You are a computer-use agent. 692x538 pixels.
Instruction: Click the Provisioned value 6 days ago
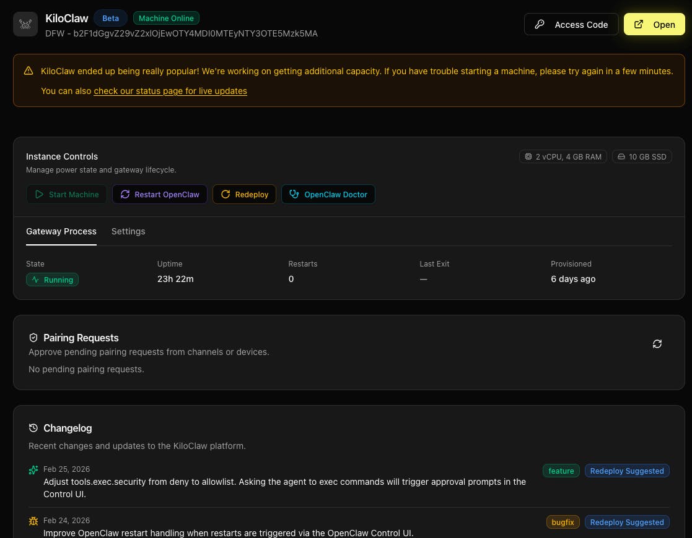[573, 279]
